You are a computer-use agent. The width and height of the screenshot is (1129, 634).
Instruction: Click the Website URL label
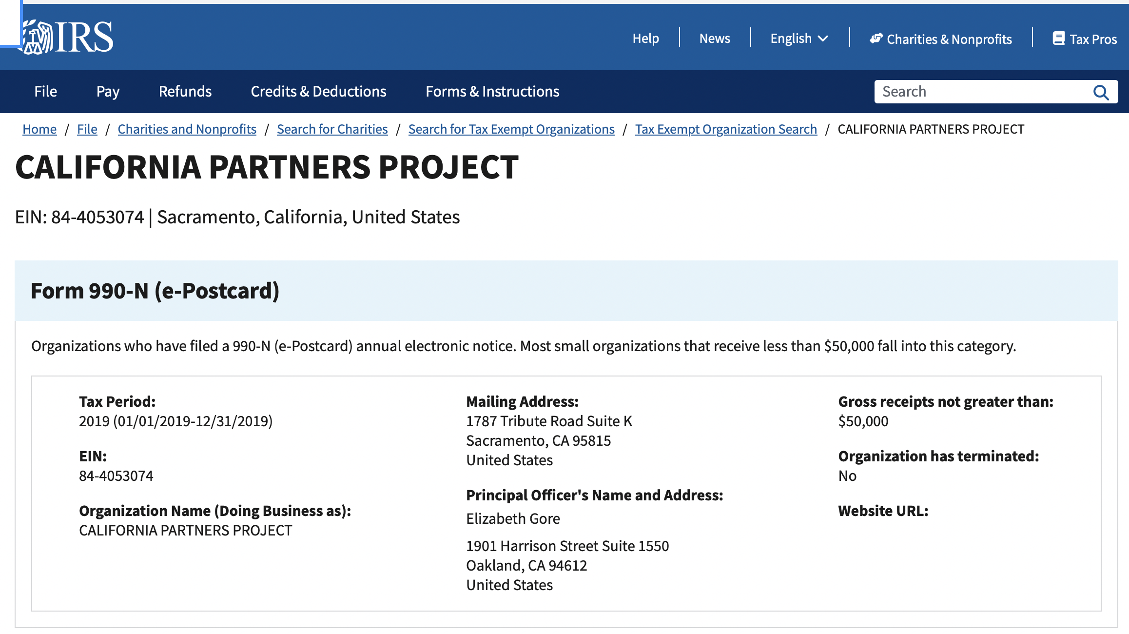[x=883, y=511]
